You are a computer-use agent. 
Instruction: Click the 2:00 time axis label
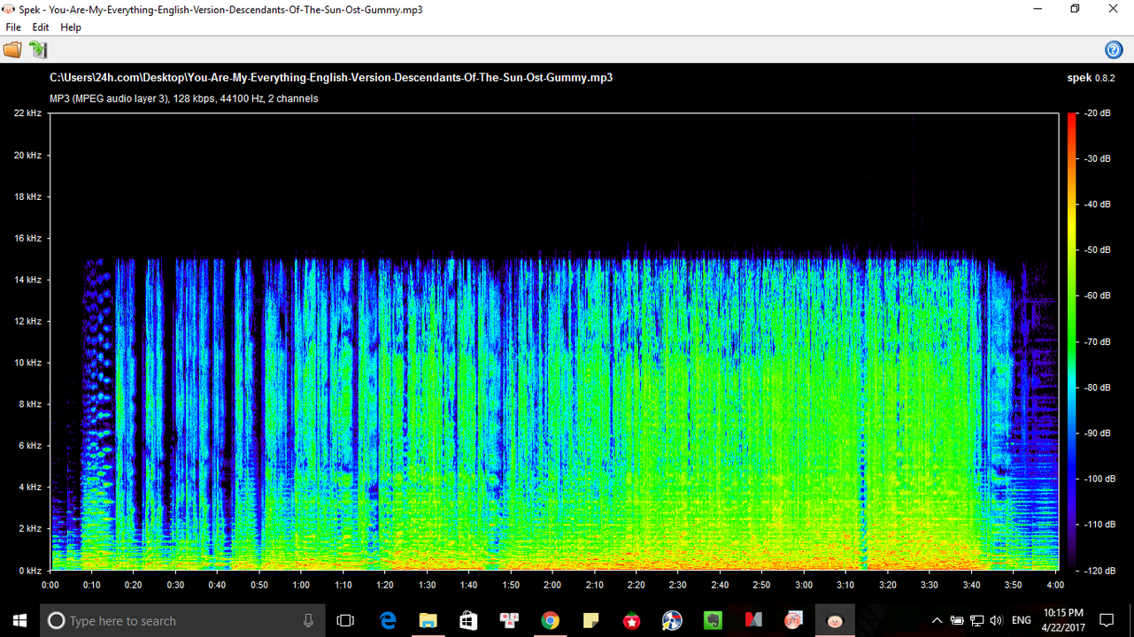[x=552, y=586]
